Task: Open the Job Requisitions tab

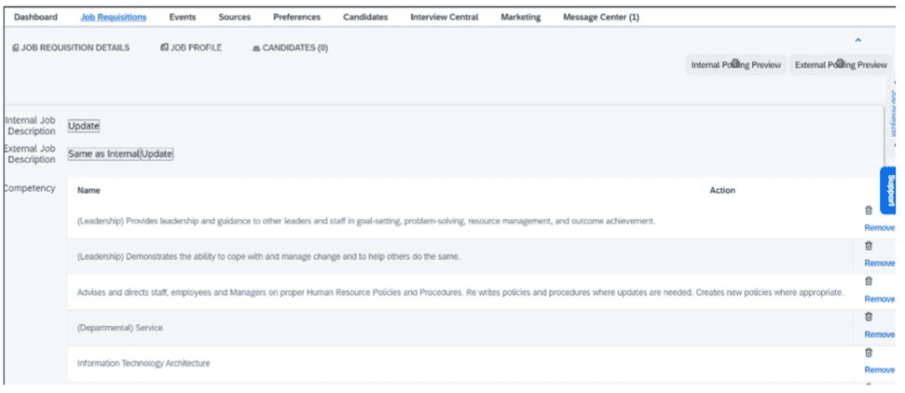Action: tap(114, 18)
